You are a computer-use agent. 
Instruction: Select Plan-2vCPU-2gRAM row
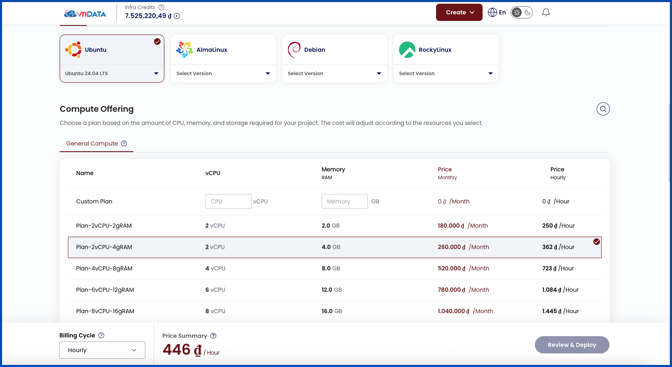[335, 226]
